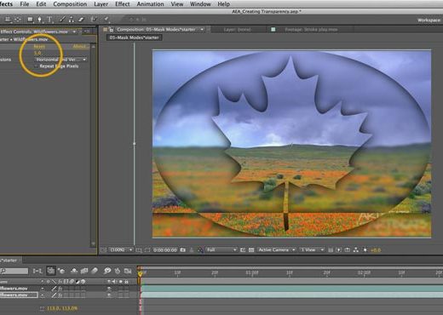The height and width of the screenshot is (315, 443).
Task: Open the 1 View layout dropdown
Action: tap(312, 250)
